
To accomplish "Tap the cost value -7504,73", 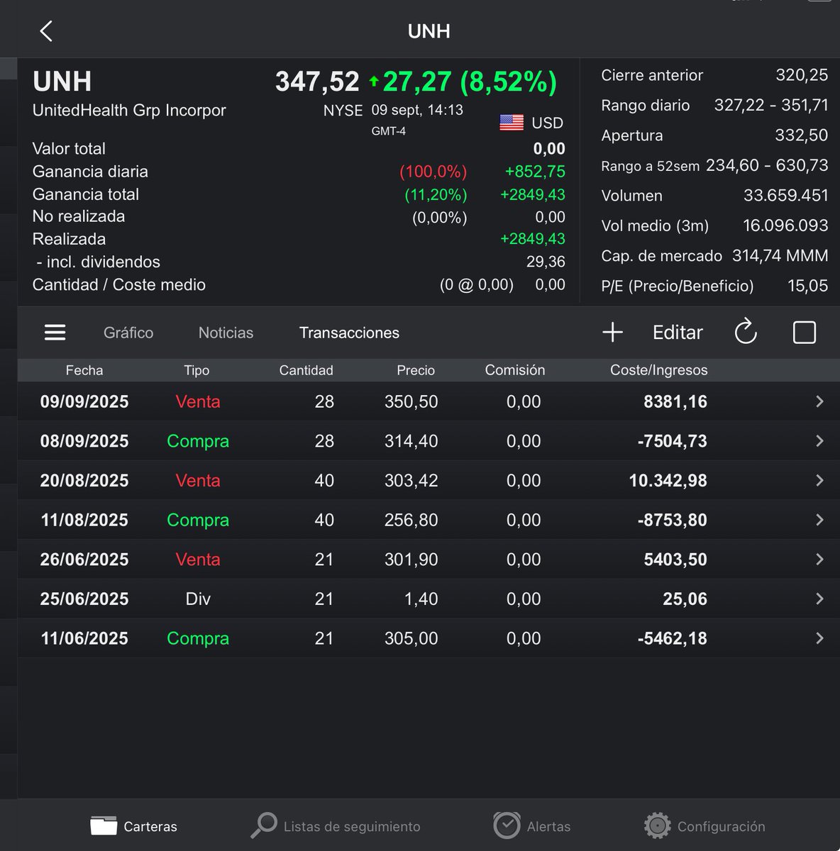I will click(673, 441).
